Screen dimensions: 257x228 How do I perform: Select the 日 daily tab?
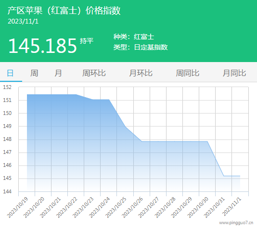(x=10, y=73)
